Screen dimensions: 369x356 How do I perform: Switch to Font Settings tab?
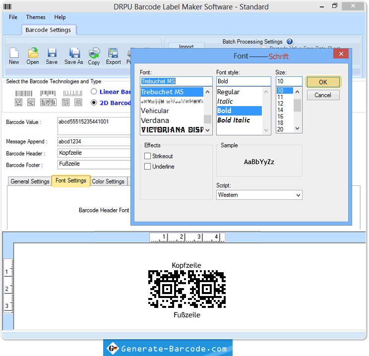point(71,180)
